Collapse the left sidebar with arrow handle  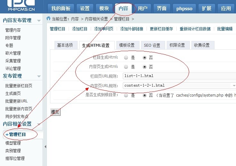[x=45, y=146]
